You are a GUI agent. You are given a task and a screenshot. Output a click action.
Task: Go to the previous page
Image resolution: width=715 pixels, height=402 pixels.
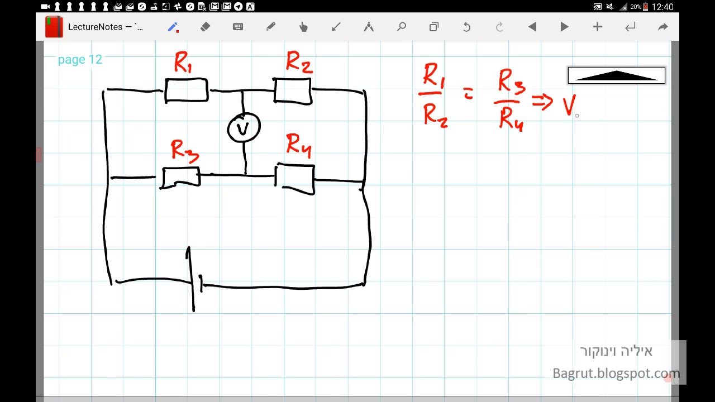pyautogui.click(x=532, y=27)
